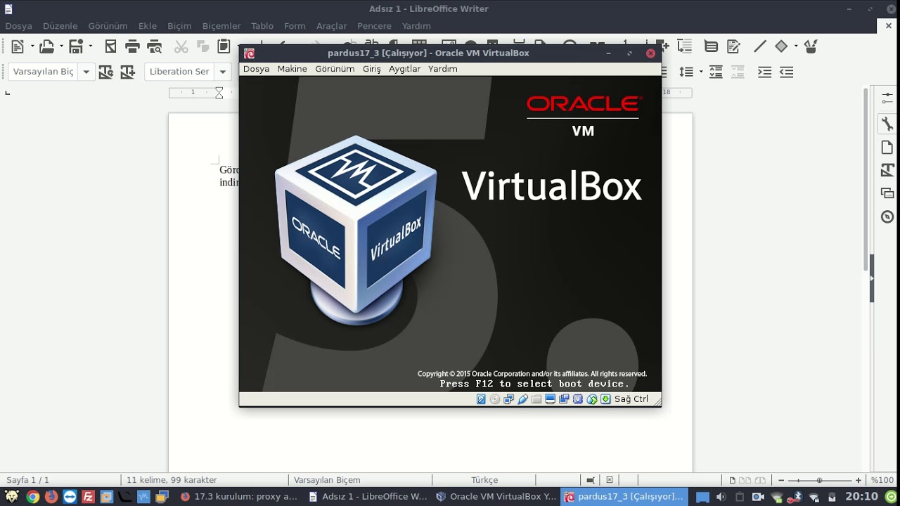Click the Show Draw Functions icon
Screen dimensions: 900x506
[811, 46]
